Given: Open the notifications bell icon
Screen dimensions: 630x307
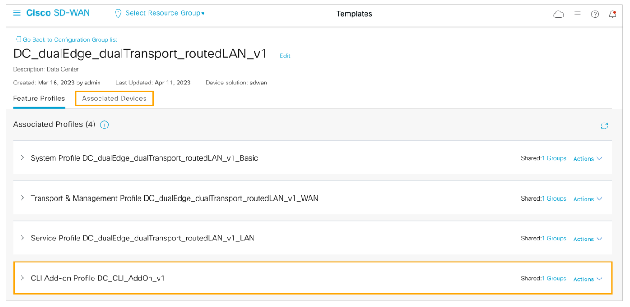Looking at the screenshot, I should point(613,14).
